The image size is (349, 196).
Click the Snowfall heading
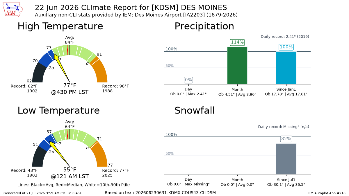pyautogui.click(x=195, y=110)
